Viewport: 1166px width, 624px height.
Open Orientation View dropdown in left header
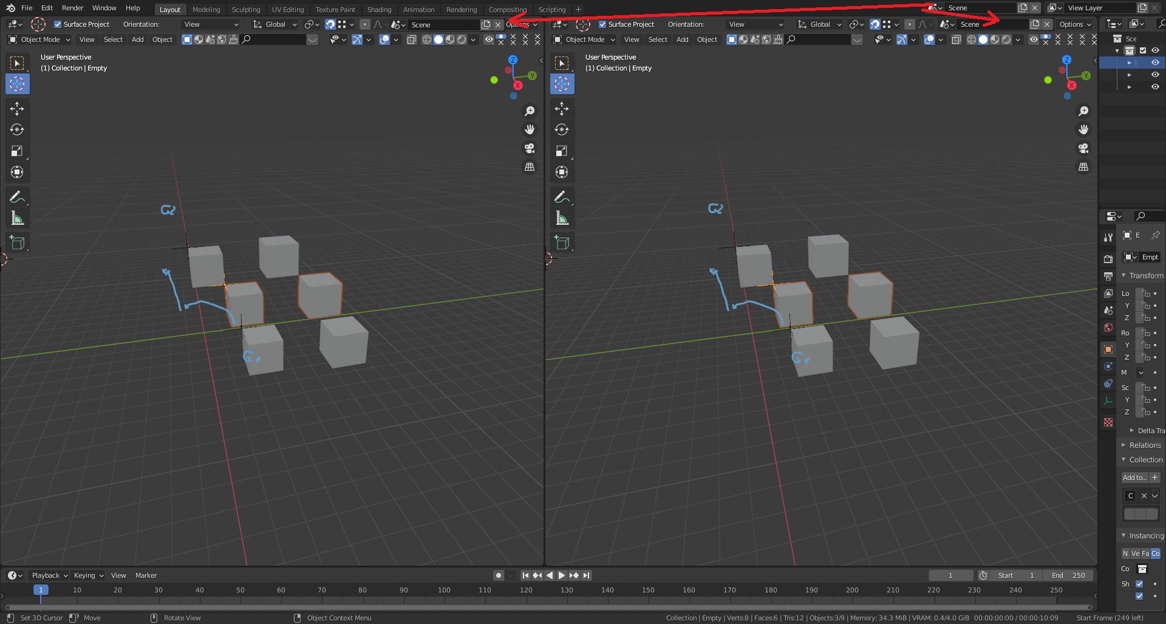point(211,24)
